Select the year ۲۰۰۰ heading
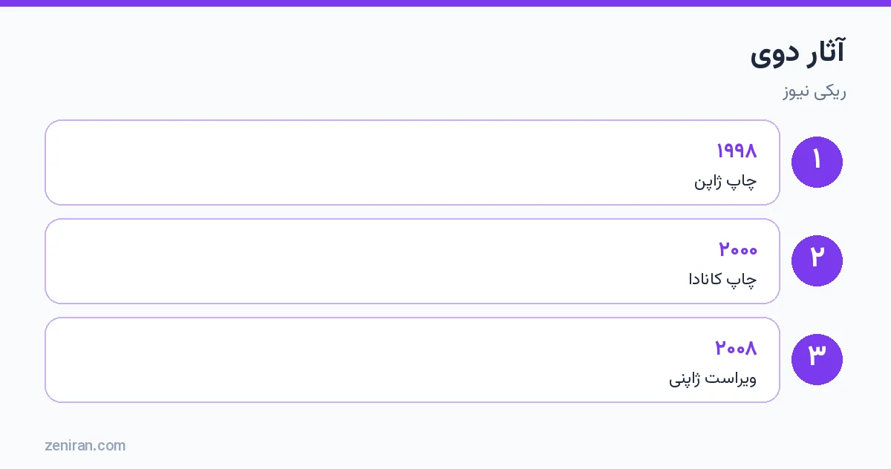Image resolution: width=891 pixels, height=469 pixels. (738, 249)
